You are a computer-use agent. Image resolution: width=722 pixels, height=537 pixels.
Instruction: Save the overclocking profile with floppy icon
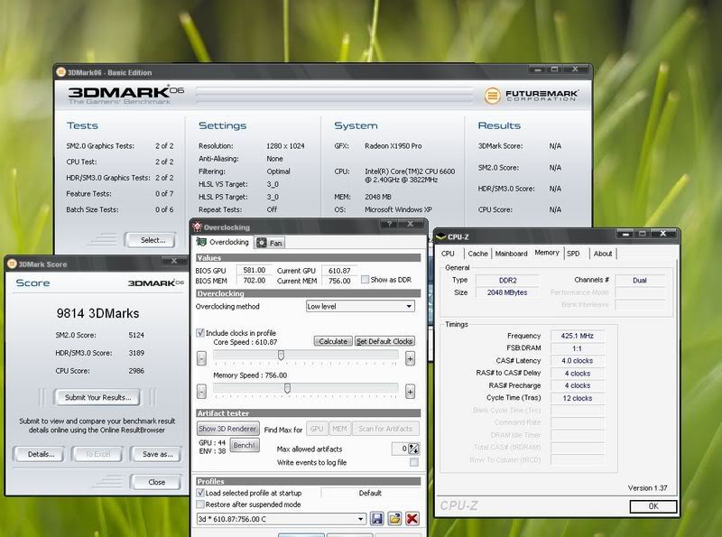(x=376, y=519)
